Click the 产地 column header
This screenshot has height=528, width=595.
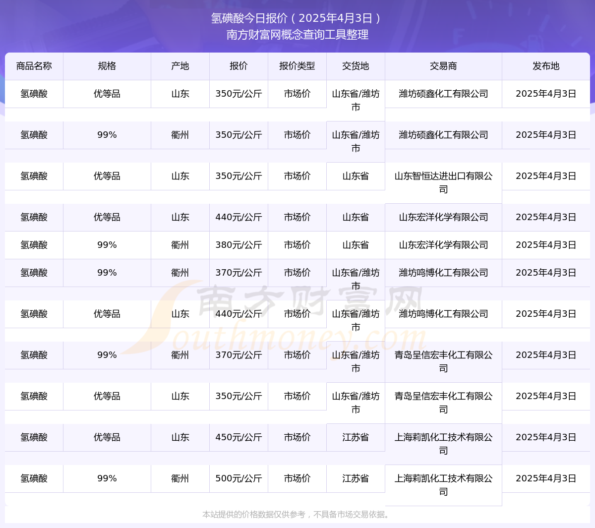180,66
